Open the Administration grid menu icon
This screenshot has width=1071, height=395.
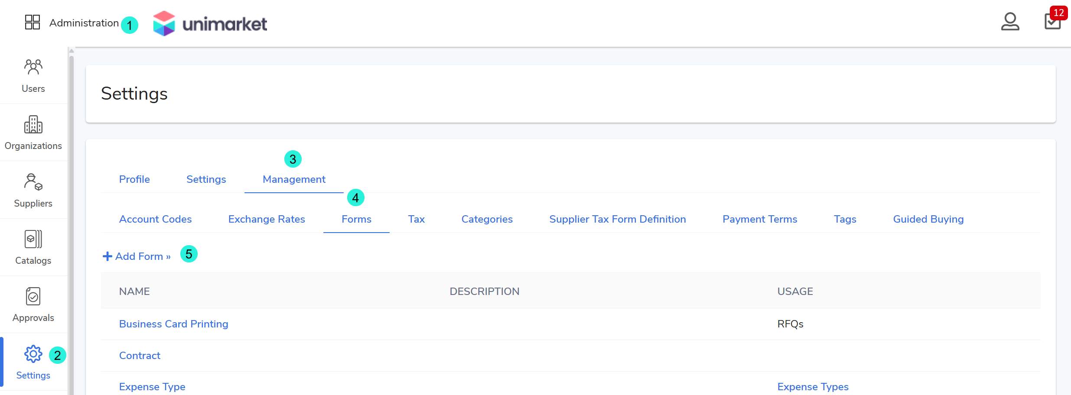[32, 22]
